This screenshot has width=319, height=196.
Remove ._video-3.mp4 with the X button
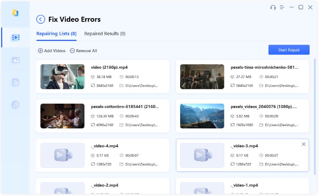point(304,145)
